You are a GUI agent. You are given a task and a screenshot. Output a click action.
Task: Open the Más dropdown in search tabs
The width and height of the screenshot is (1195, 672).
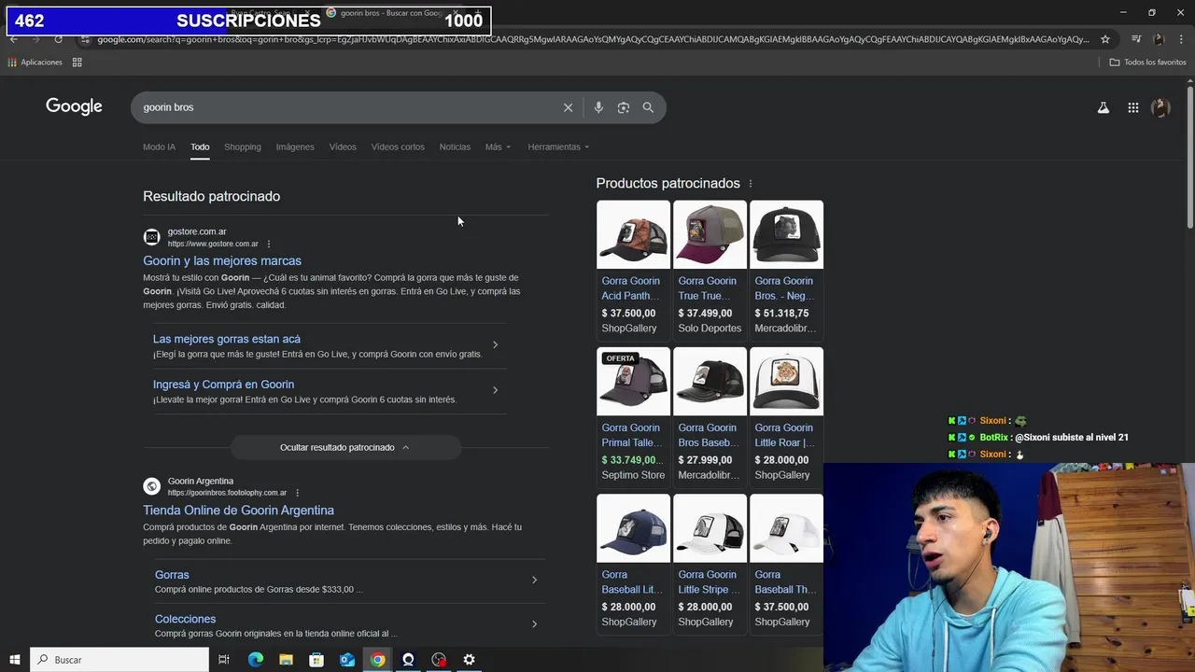[x=498, y=147]
